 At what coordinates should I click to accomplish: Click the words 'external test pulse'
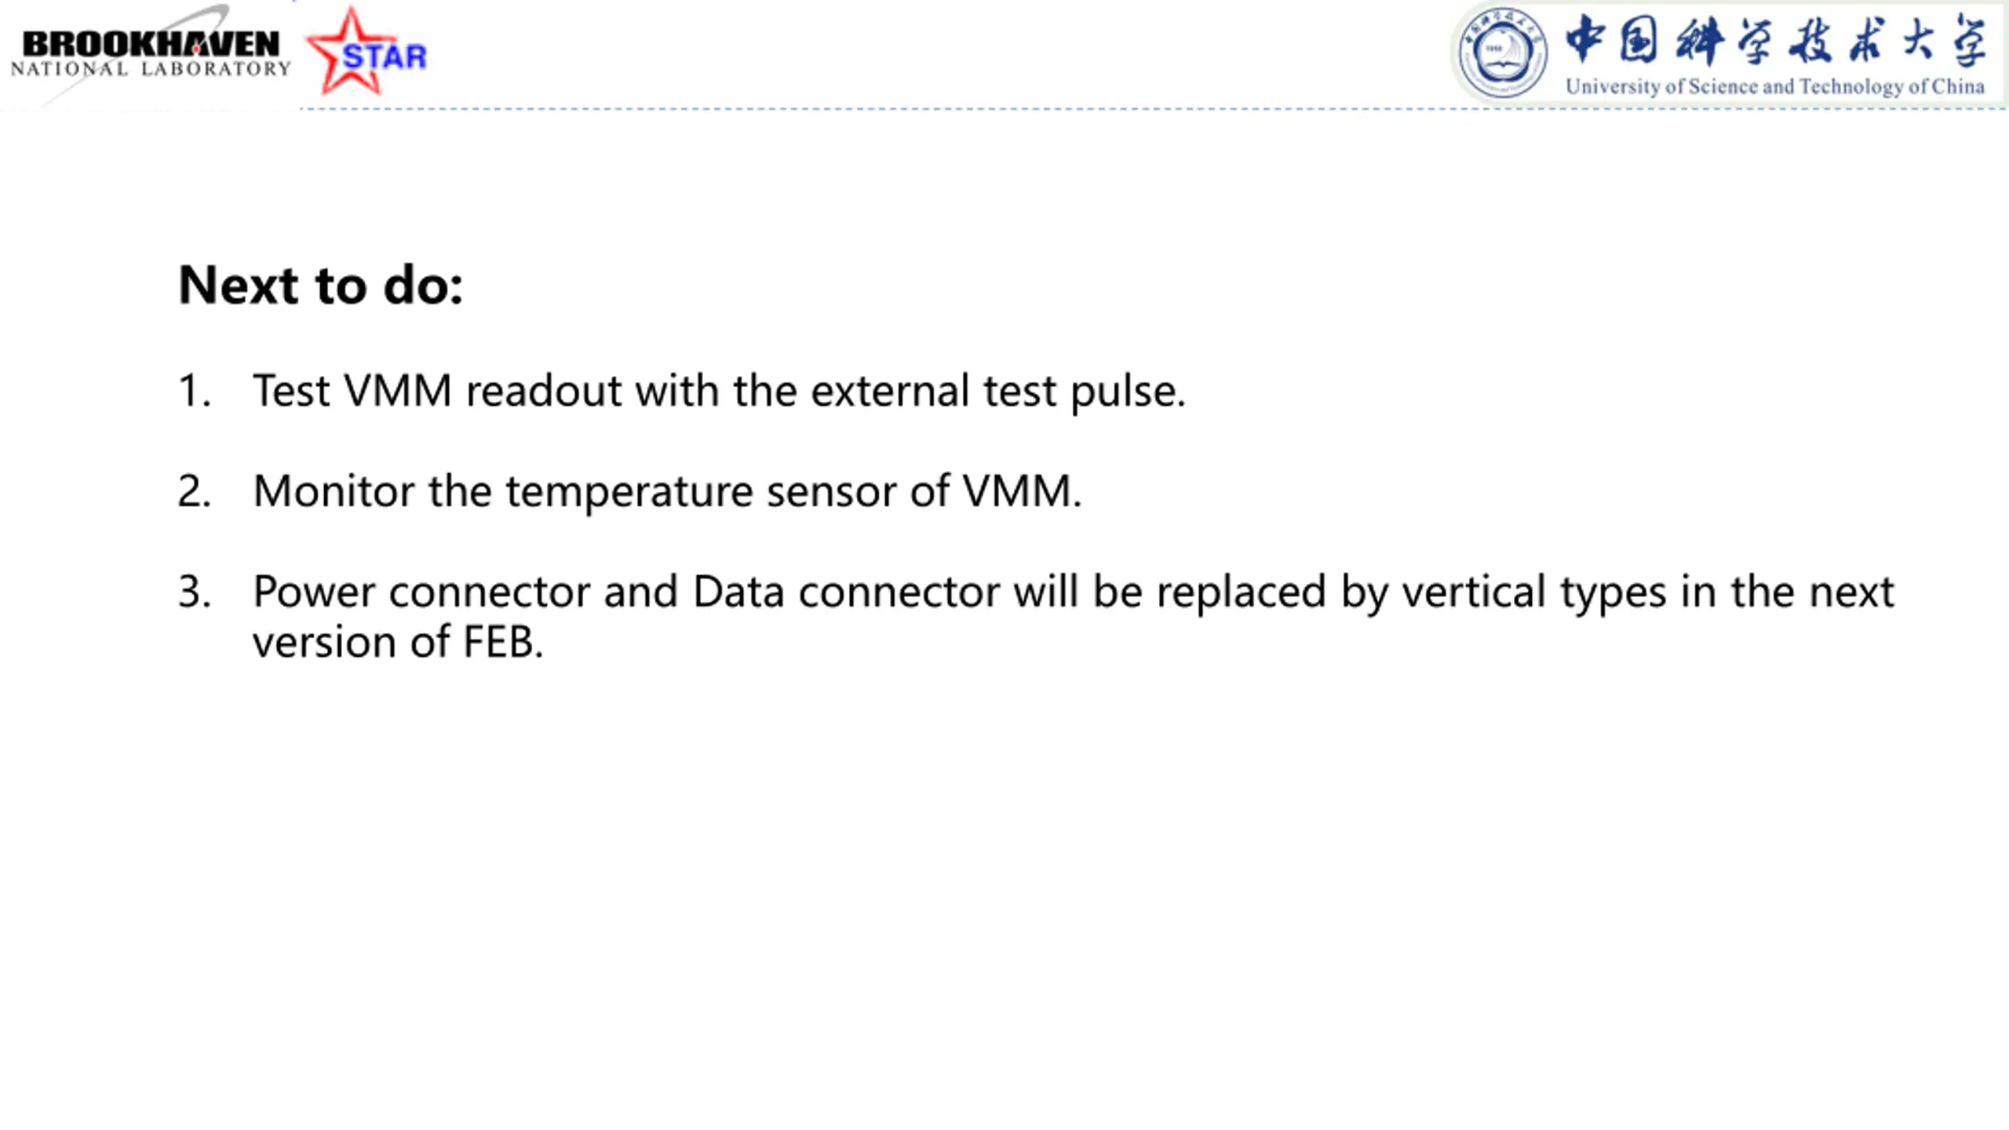coord(997,391)
